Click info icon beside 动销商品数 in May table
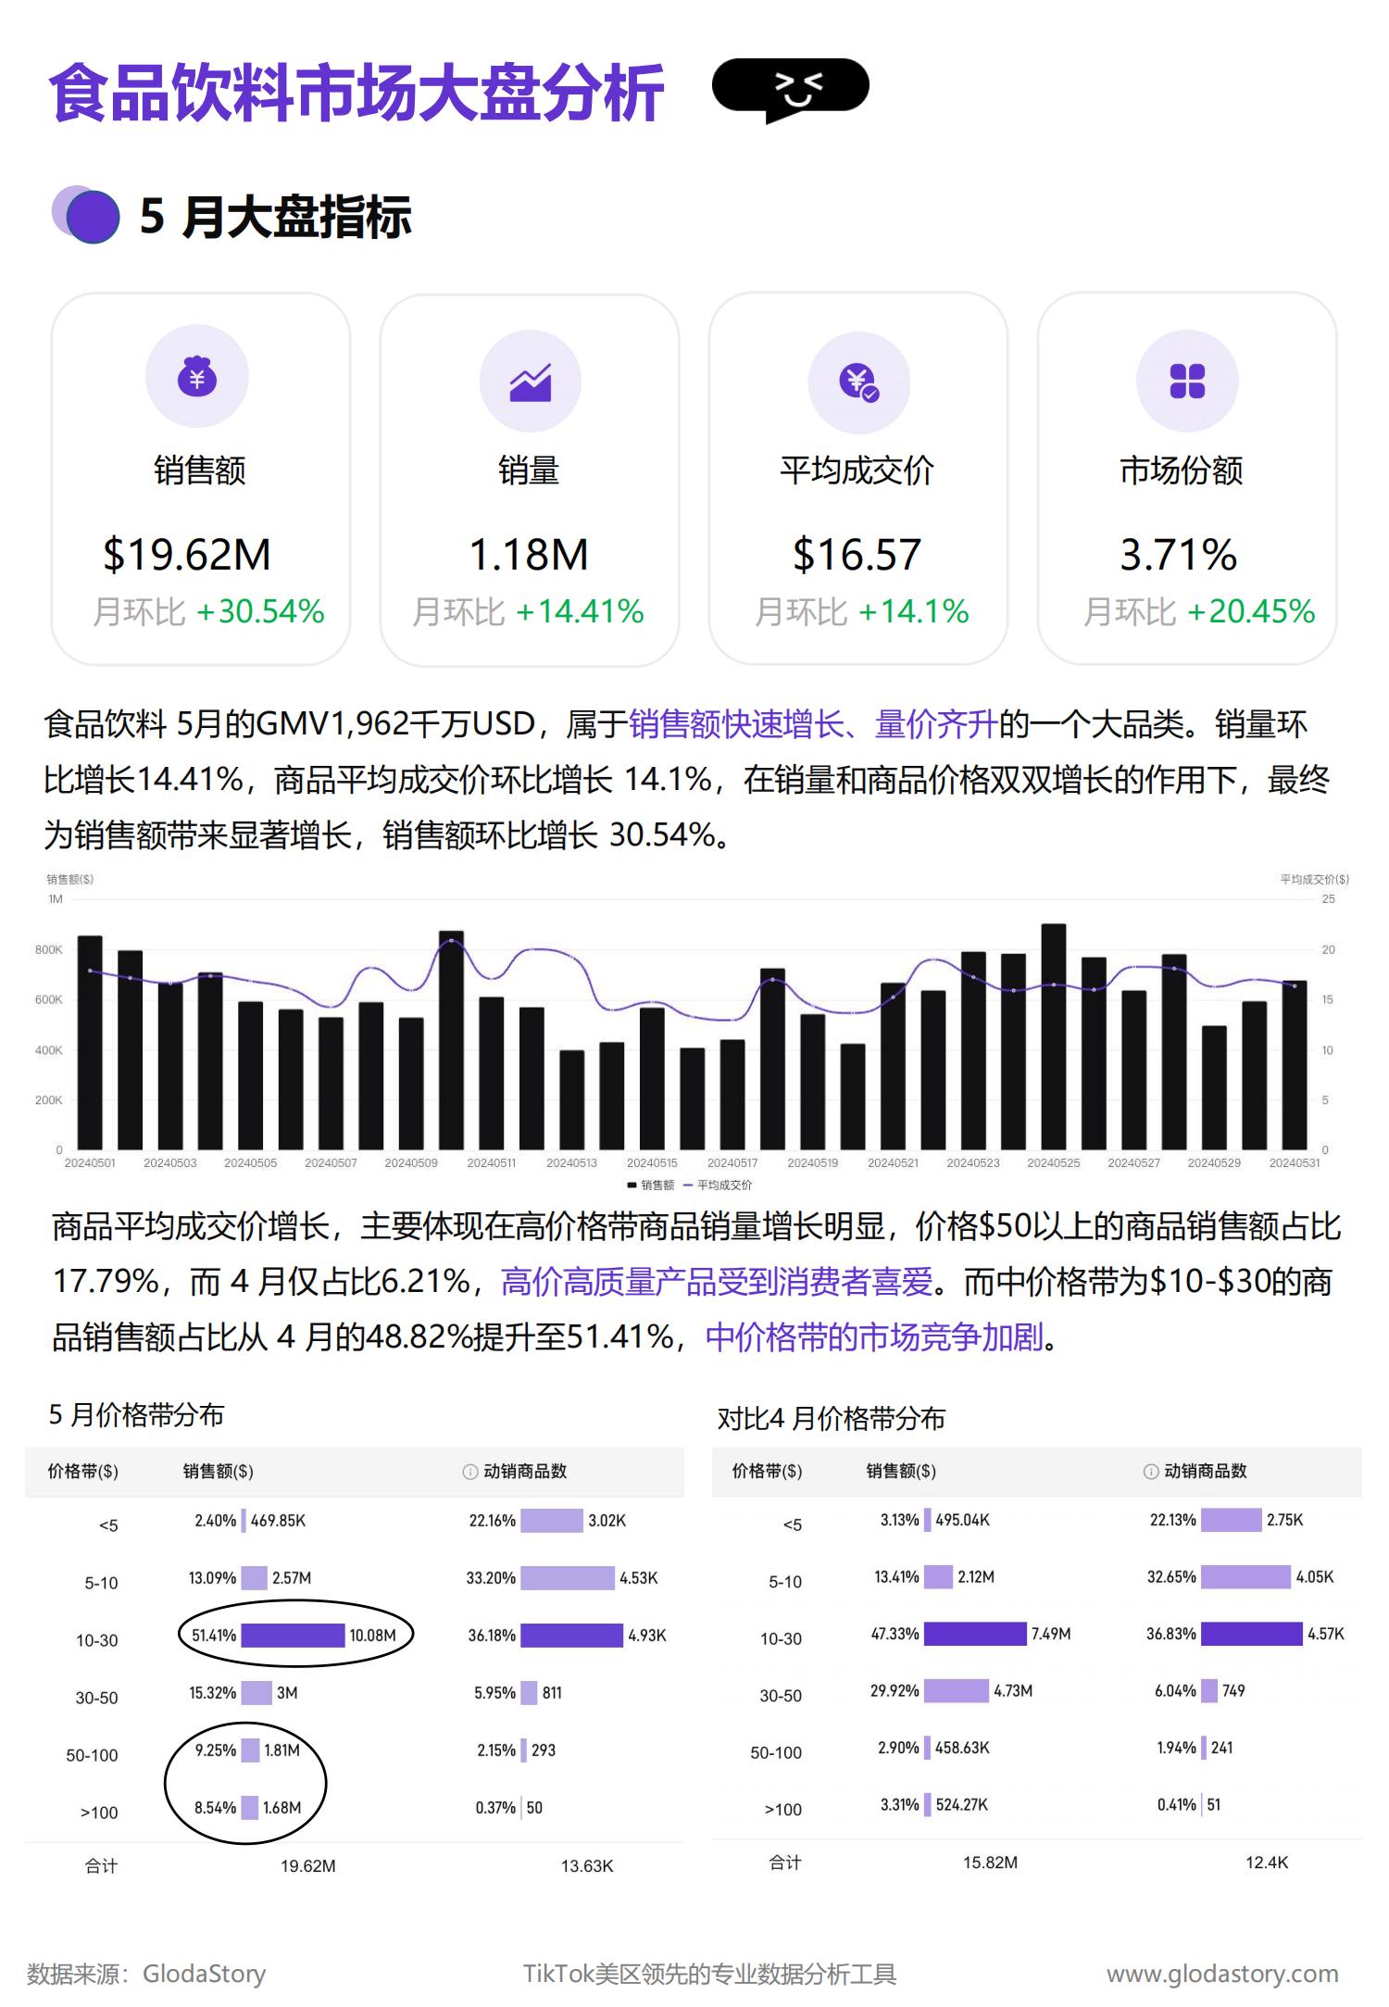 (469, 1472)
